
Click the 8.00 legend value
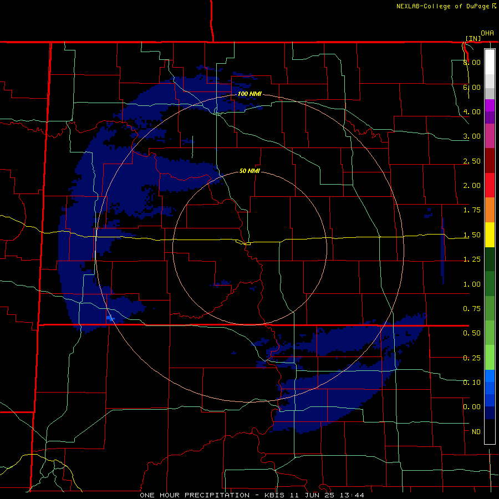click(472, 62)
